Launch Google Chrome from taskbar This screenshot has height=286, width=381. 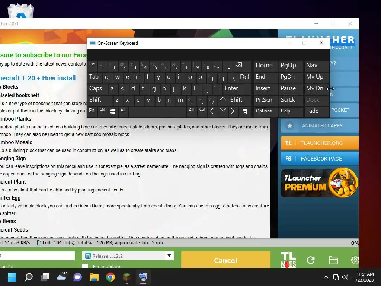tap(110, 277)
